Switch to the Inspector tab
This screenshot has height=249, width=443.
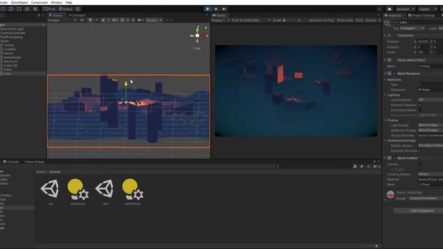(393, 15)
